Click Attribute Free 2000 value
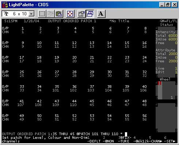The image size is (179, 145). pyautogui.click(x=173, y=61)
